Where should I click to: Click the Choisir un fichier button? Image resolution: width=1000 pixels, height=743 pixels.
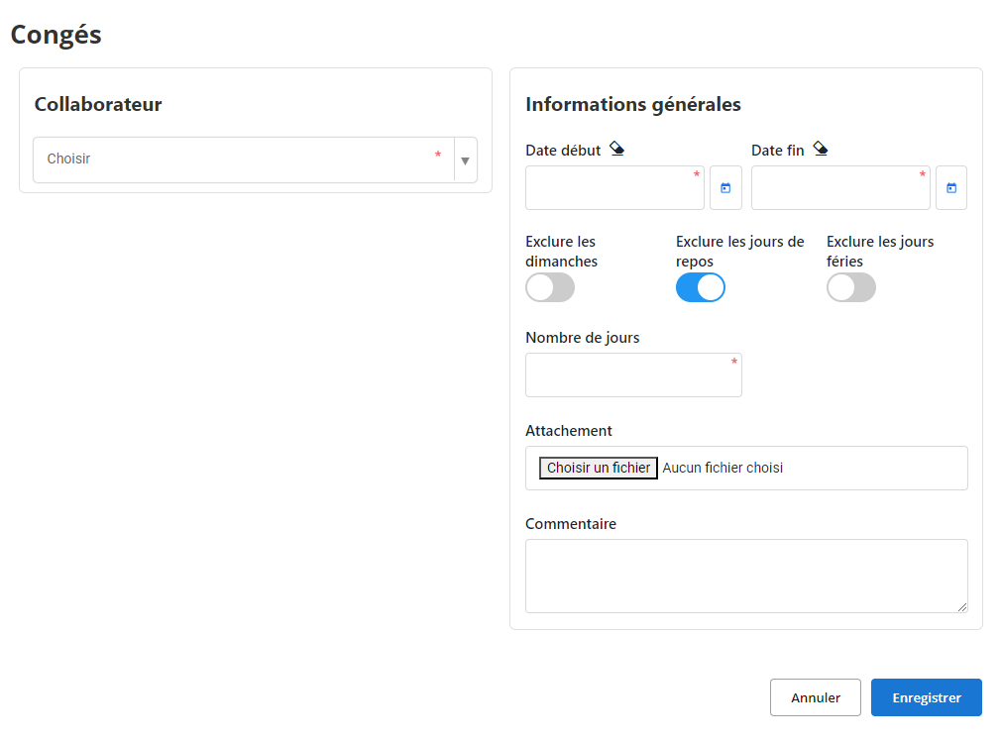599,468
